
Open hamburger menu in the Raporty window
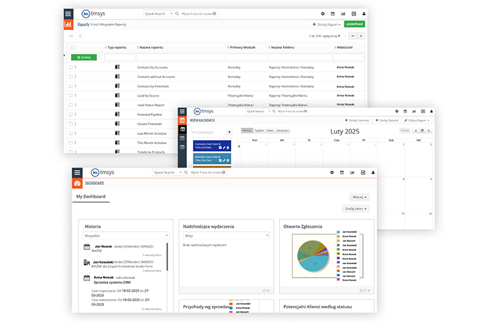coord(68,13)
